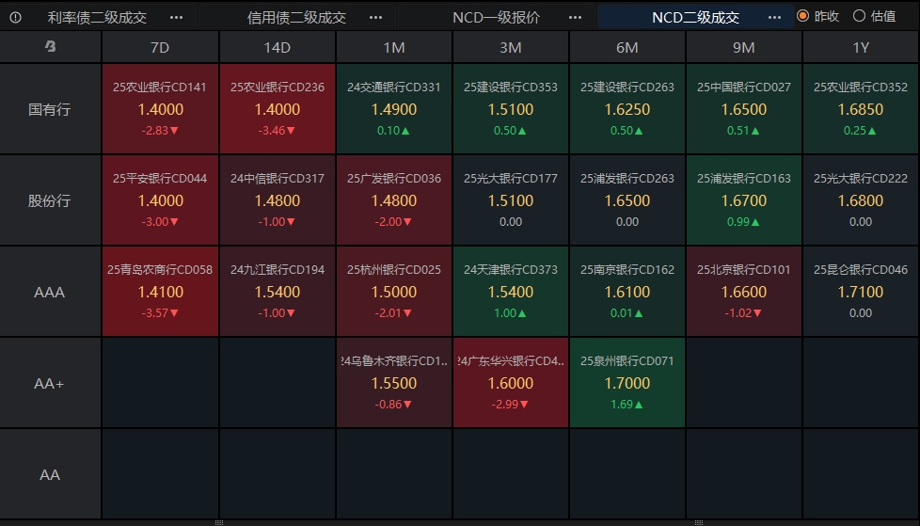This screenshot has width=920, height=526.
Task: Click the 3M column header
Action: tap(511, 47)
